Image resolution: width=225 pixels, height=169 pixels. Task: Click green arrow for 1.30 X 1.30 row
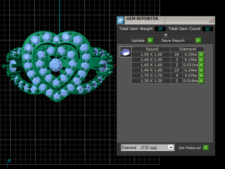[x=201, y=81]
